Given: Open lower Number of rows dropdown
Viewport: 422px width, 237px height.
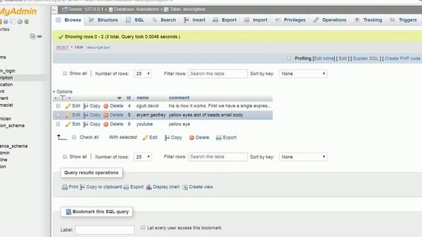Looking at the screenshot, I should [x=142, y=157].
